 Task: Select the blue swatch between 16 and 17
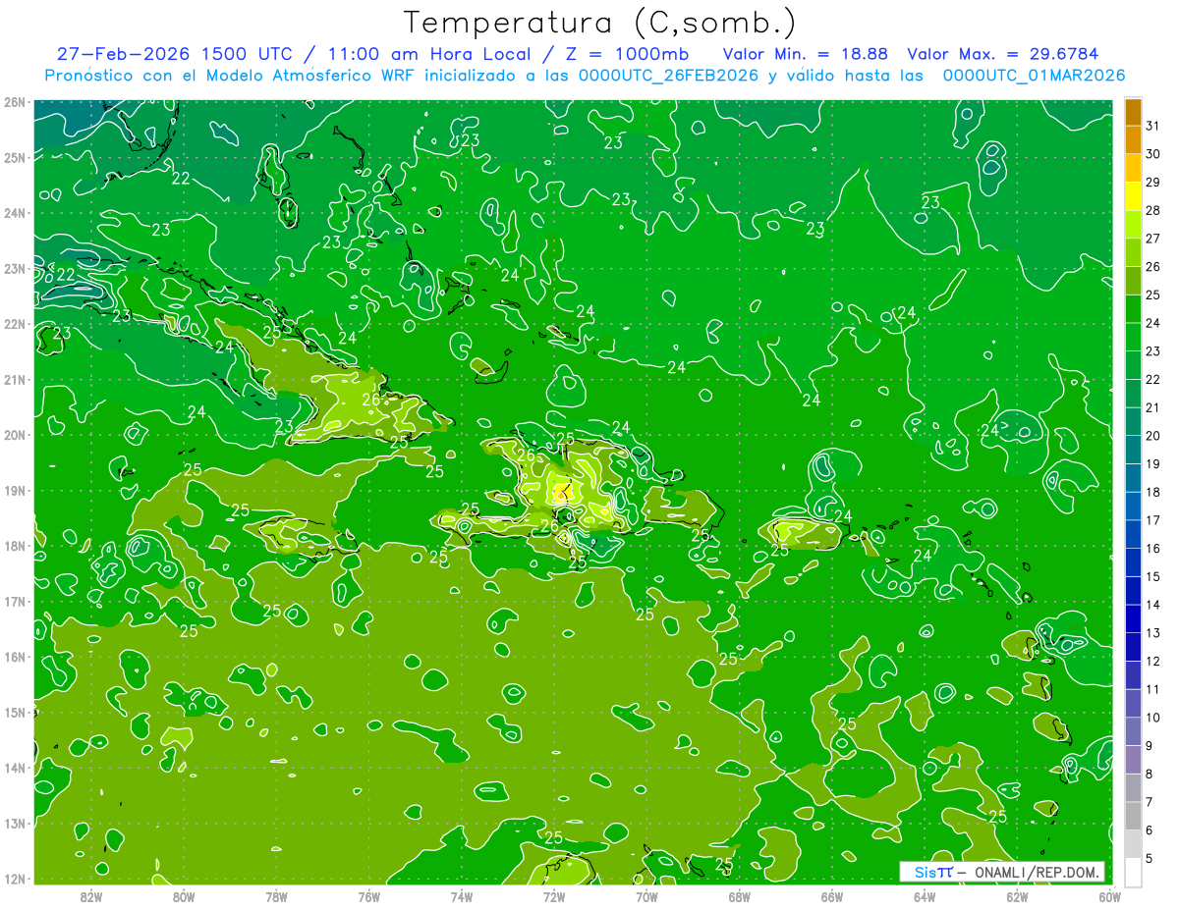[1133, 534]
